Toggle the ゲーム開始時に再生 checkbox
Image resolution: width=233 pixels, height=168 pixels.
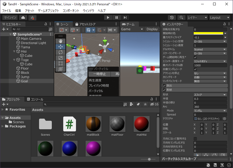click(x=195, y=57)
